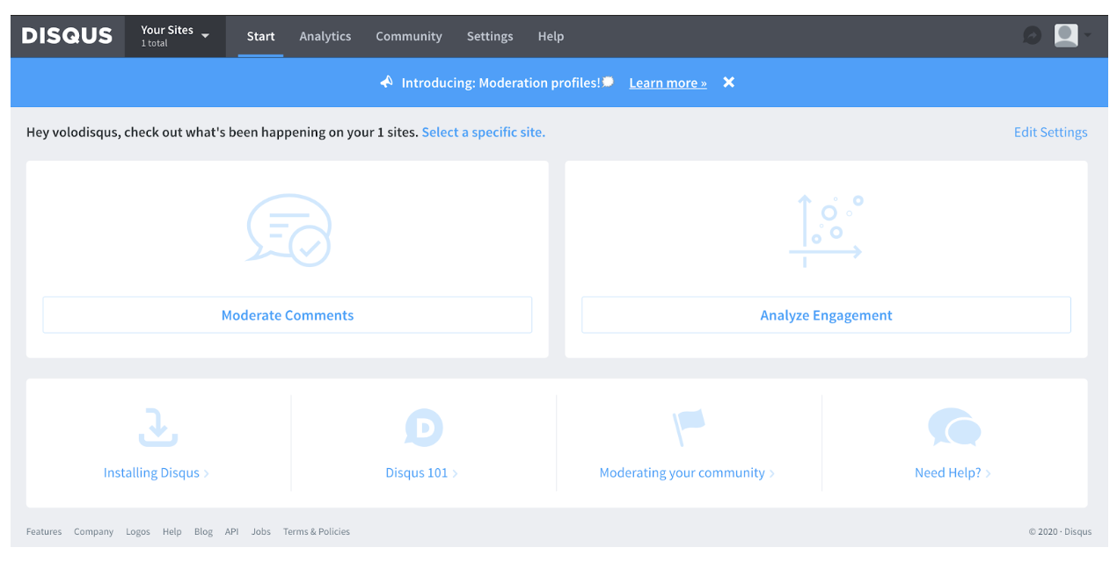The height and width of the screenshot is (569, 1117).
Task: Click the megaphone announcement icon
Action: pyautogui.click(x=387, y=82)
